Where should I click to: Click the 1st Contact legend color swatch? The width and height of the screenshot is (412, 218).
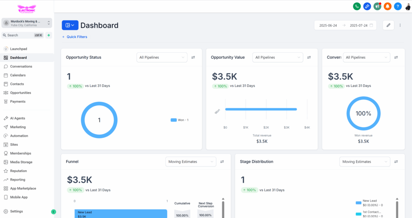click(358, 214)
